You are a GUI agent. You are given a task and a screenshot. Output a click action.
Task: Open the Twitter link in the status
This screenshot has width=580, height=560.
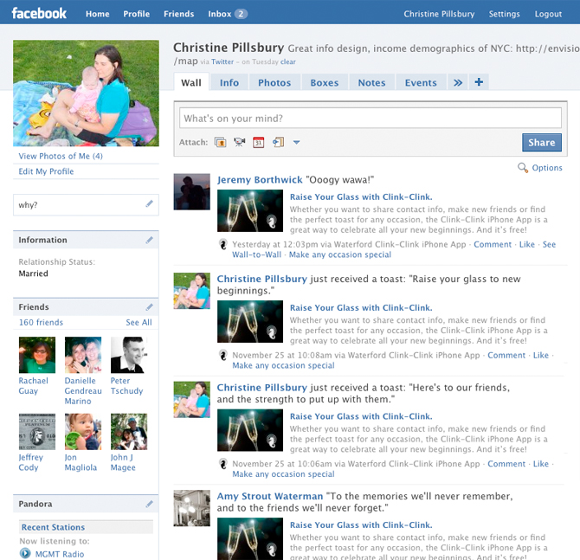[222, 61]
